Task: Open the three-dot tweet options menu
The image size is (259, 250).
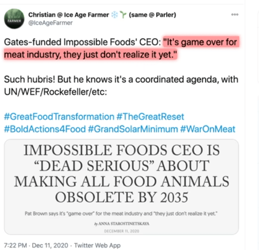Action: (235, 15)
